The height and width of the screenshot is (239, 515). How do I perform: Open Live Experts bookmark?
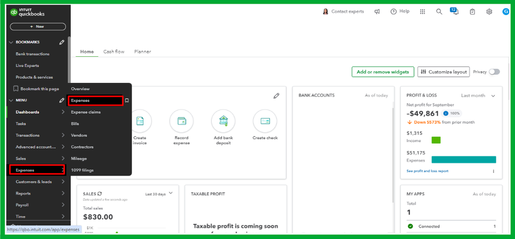27,66
